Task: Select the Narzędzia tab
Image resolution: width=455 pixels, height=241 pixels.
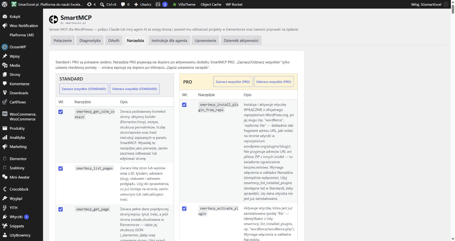Action: (135, 40)
